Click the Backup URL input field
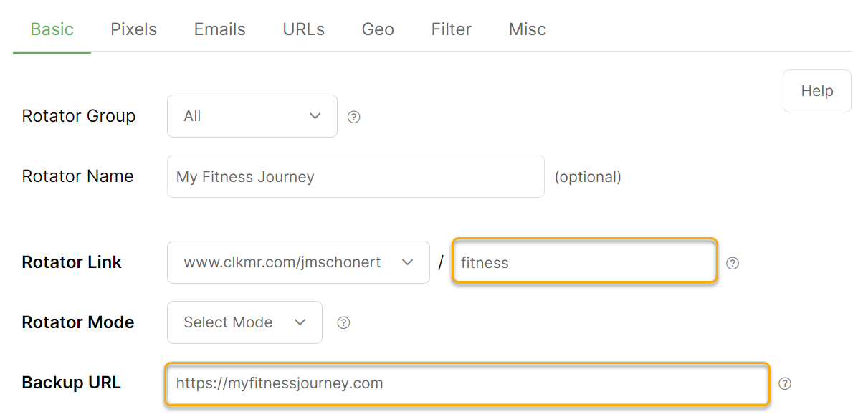Viewport: 858px width, 417px height. tap(467, 383)
